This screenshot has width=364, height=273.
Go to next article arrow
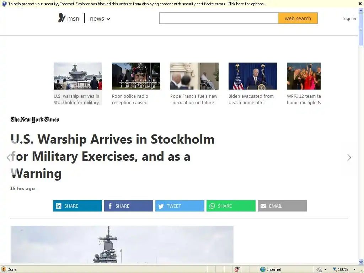349,157
